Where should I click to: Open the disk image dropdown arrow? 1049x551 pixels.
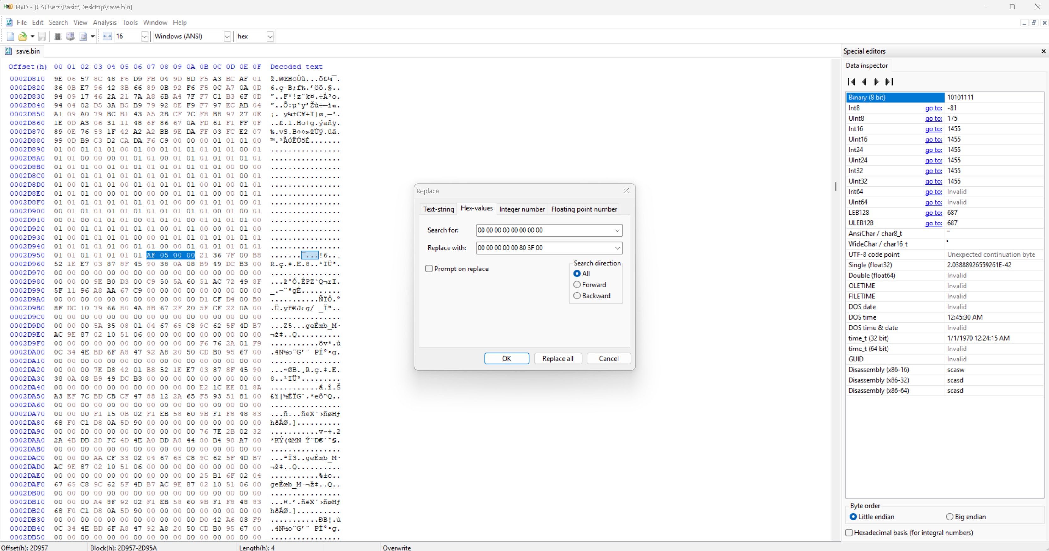click(x=92, y=37)
